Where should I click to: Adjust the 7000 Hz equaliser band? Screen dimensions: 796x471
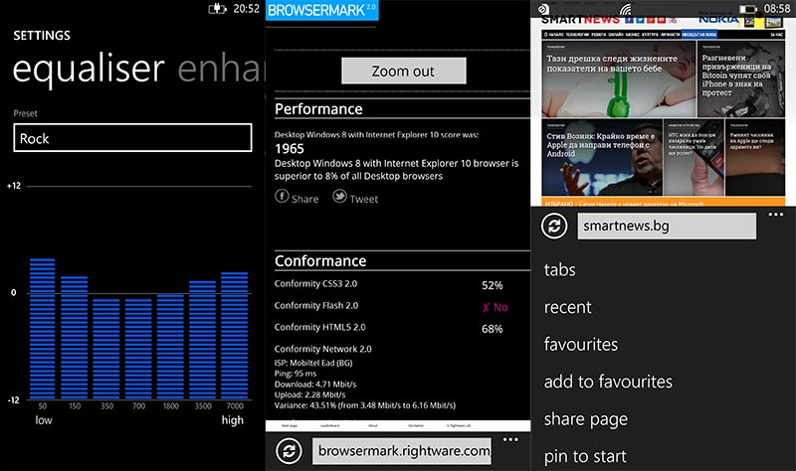(x=234, y=335)
